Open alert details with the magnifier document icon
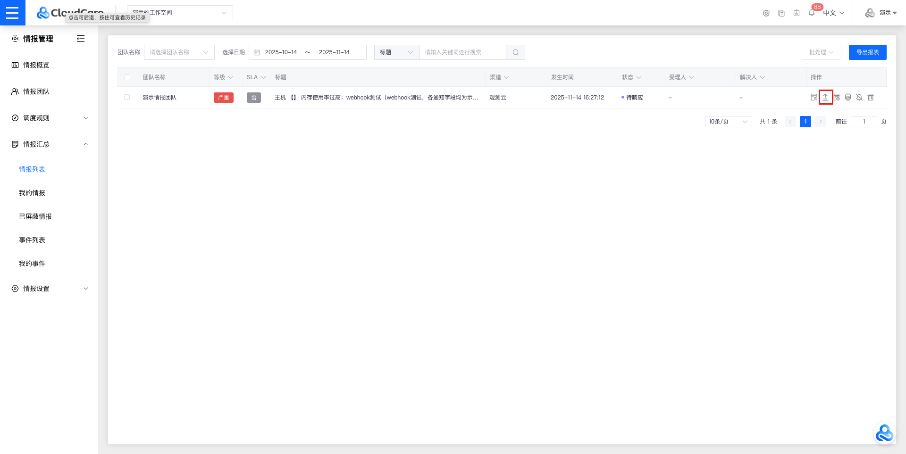Image resolution: width=906 pixels, height=454 pixels. [x=814, y=97]
